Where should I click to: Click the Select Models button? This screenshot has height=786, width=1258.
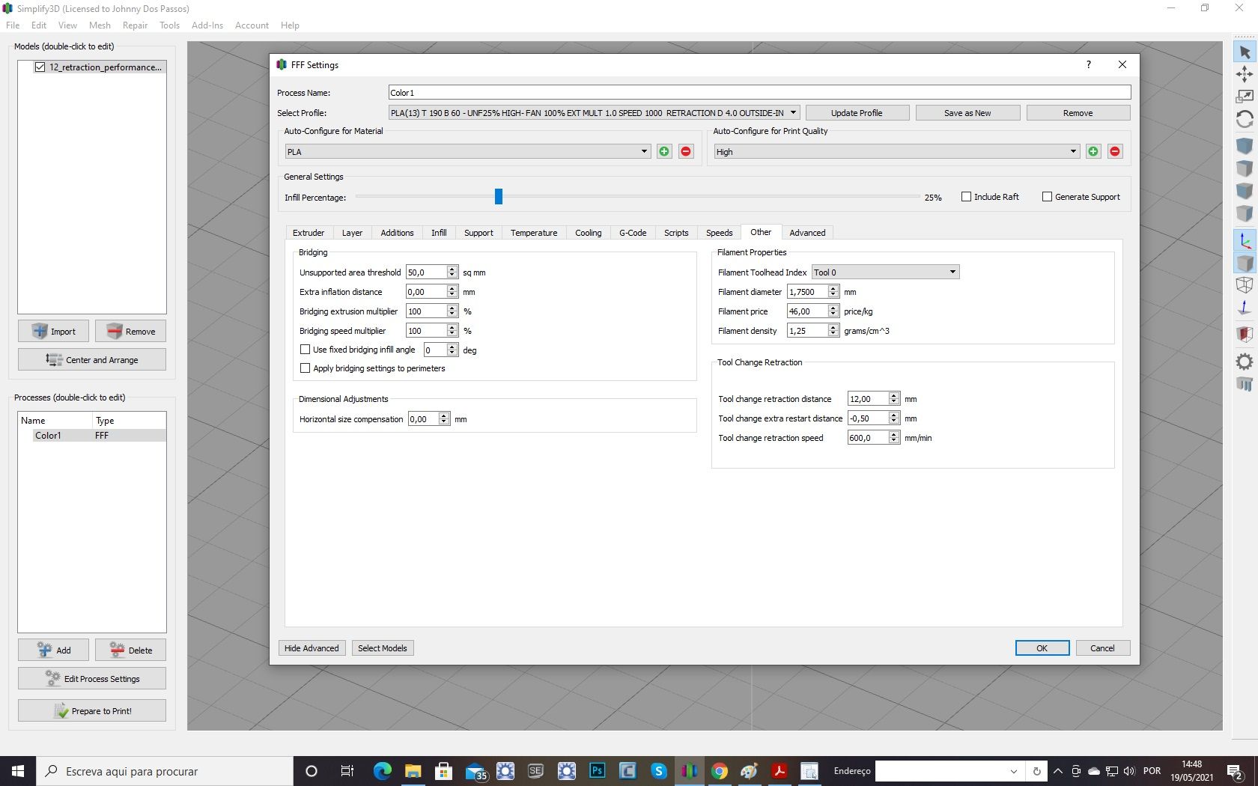tap(383, 648)
